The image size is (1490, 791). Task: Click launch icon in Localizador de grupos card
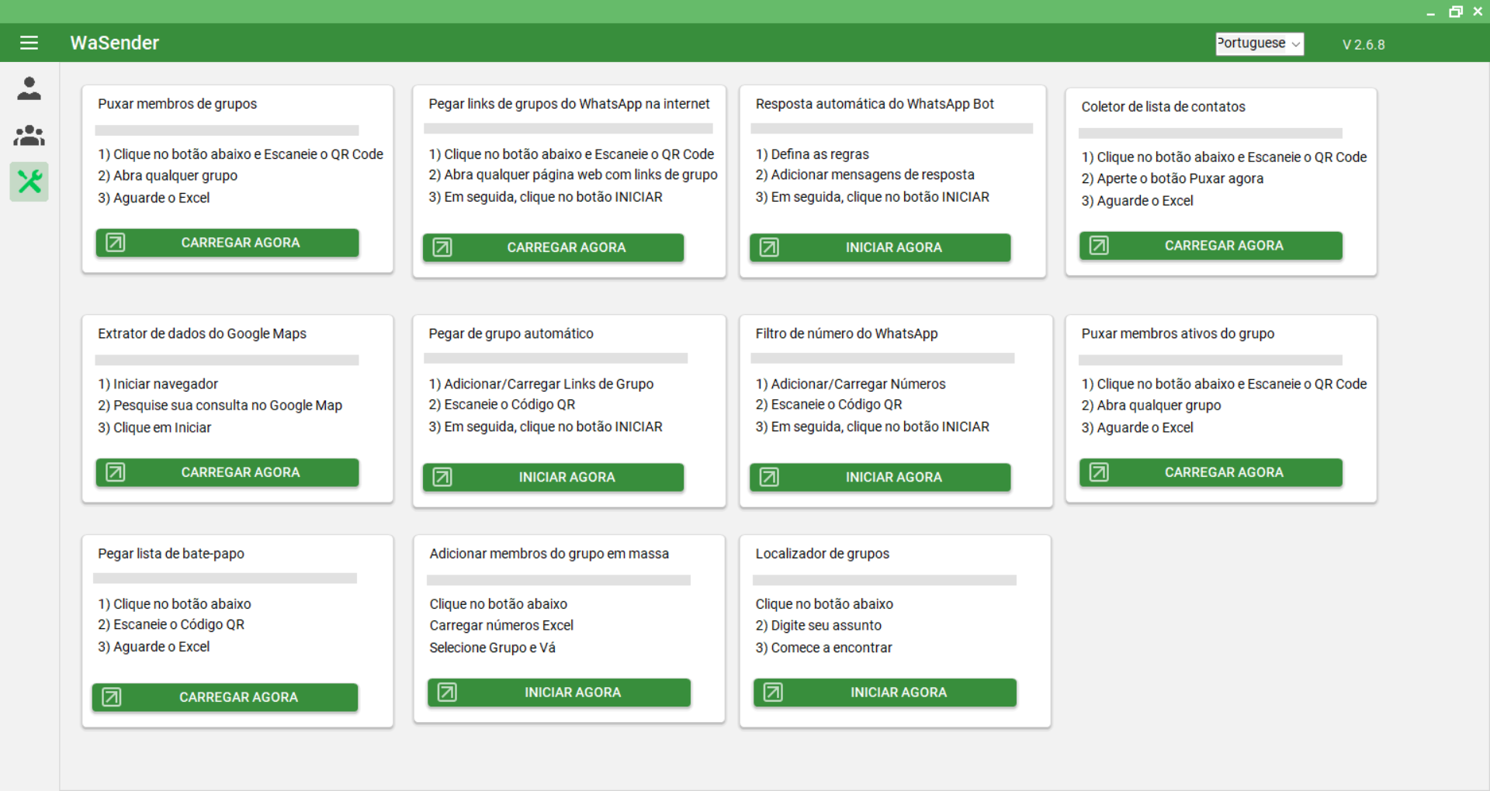(x=772, y=693)
